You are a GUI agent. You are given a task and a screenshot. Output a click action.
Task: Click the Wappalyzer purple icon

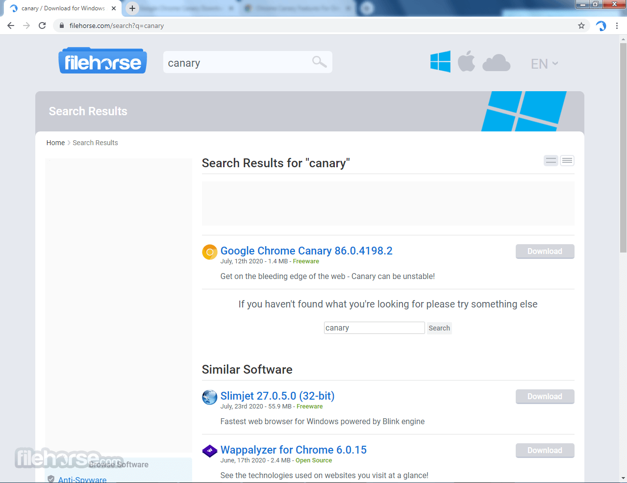[x=210, y=451]
